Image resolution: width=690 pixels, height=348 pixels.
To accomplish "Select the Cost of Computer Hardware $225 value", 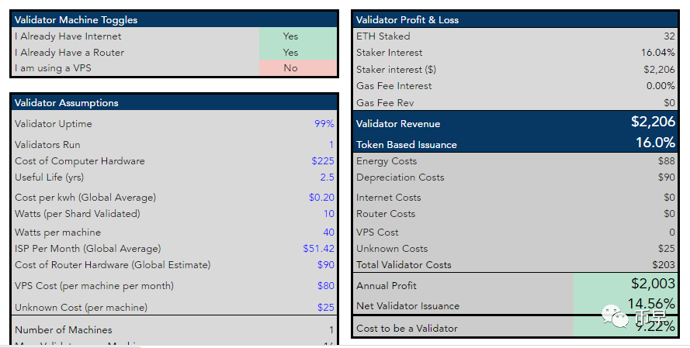I will 322,161.
